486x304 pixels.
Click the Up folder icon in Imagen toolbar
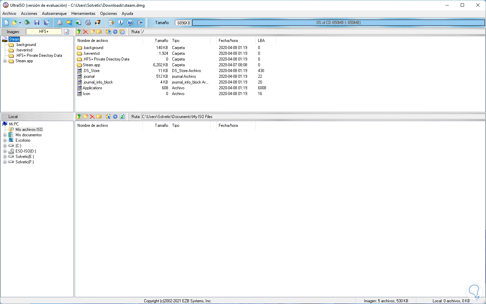click(x=79, y=32)
